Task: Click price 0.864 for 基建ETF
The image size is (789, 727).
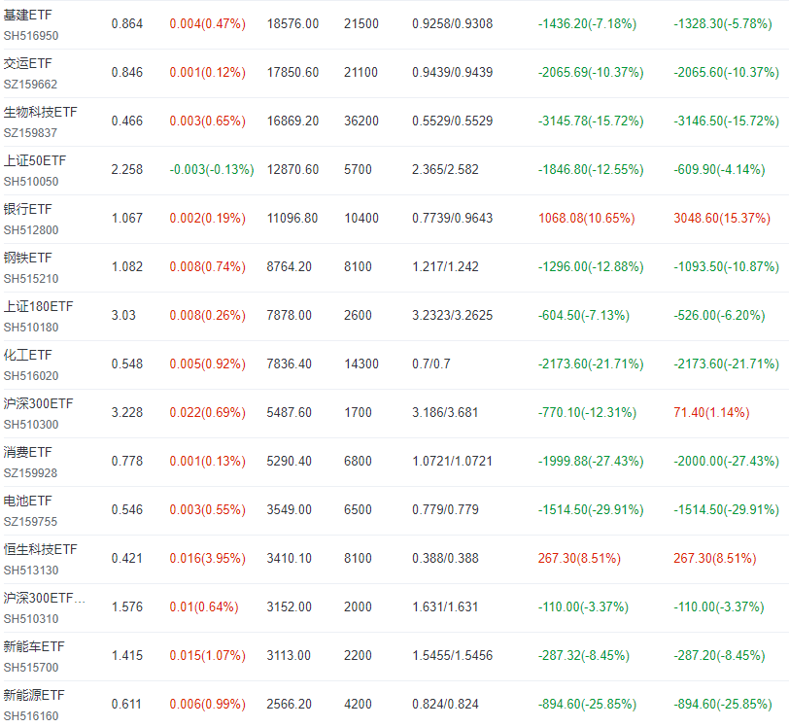Action: (x=127, y=23)
